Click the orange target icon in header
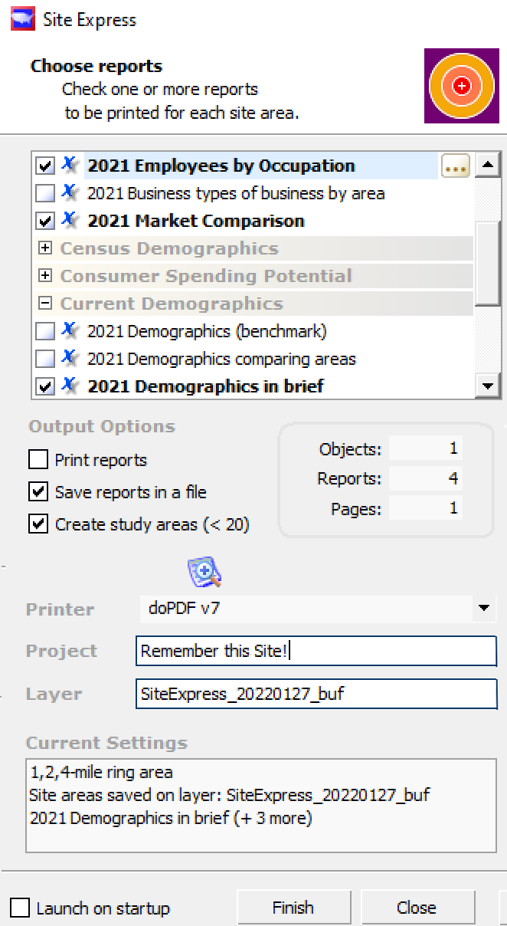 pos(461,86)
